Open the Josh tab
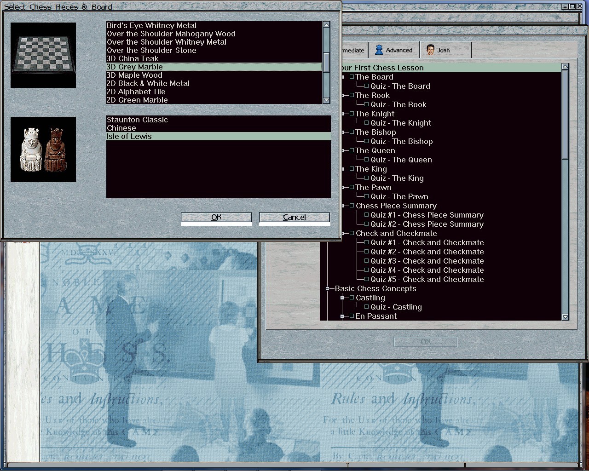Image resolution: width=589 pixels, height=471 pixels. (444, 50)
